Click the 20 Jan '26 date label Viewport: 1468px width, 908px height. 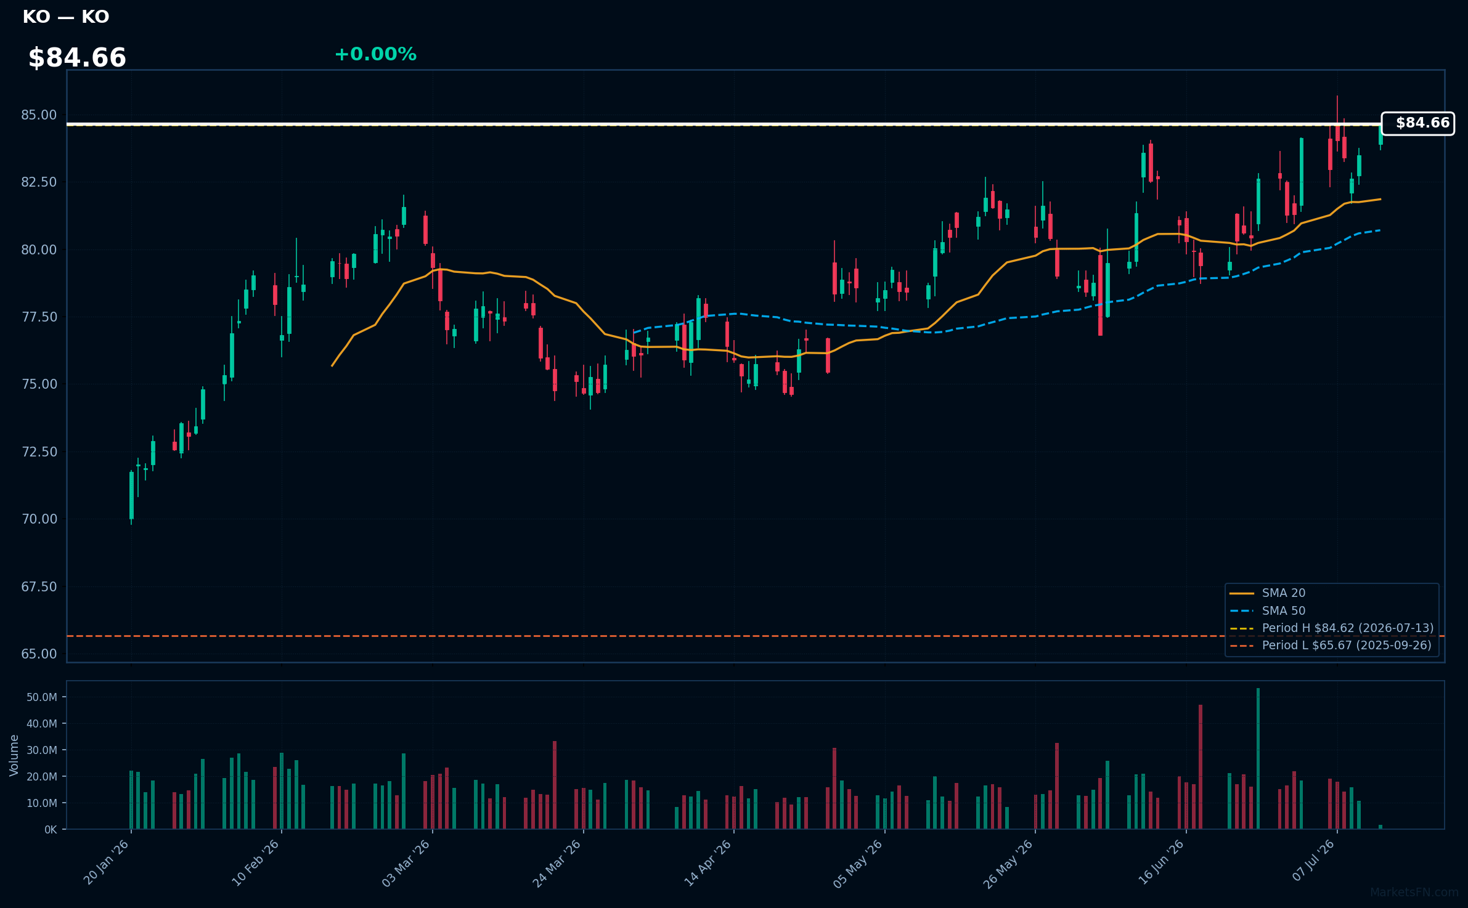point(106,862)
